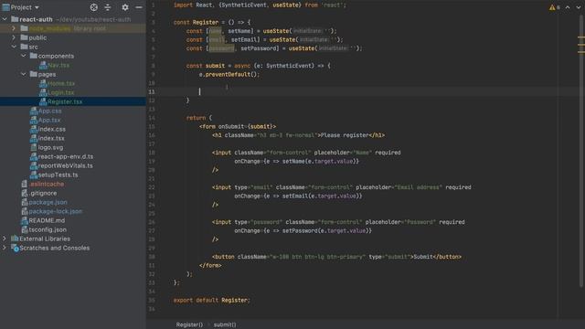Click the Collapse All icon in Project panel
Screen dimensions: 585x329
click(x=108, y=7)
